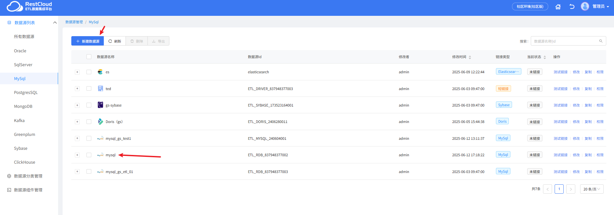Click the es Elasticsearch icon
The width and height of the screenshot is (614, 215).
(100, 72)
